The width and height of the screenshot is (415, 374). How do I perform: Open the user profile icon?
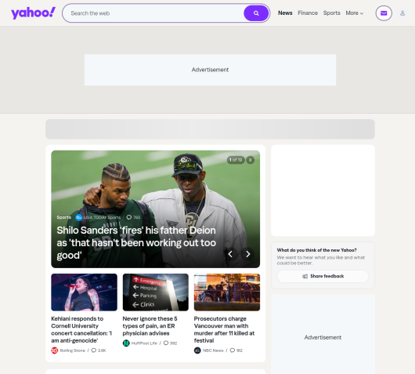pos(402,13)
